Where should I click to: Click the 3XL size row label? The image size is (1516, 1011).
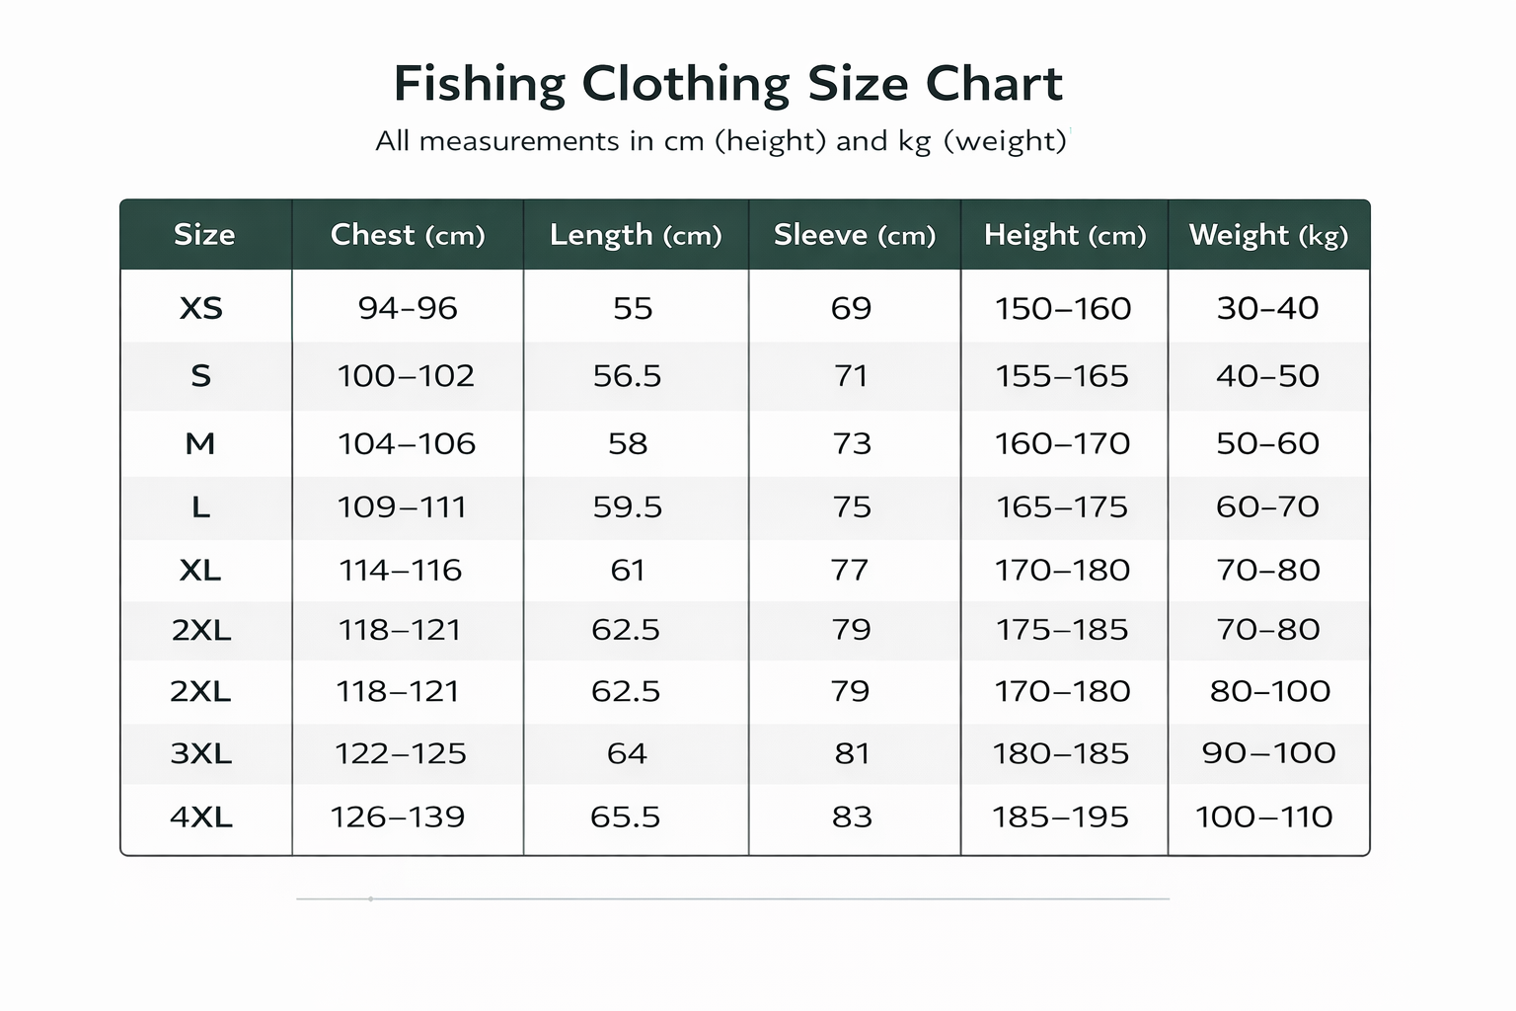point(201,754)
